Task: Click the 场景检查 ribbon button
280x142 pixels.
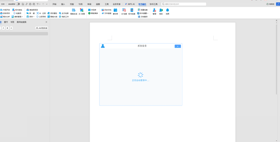Action: [143, 10]
